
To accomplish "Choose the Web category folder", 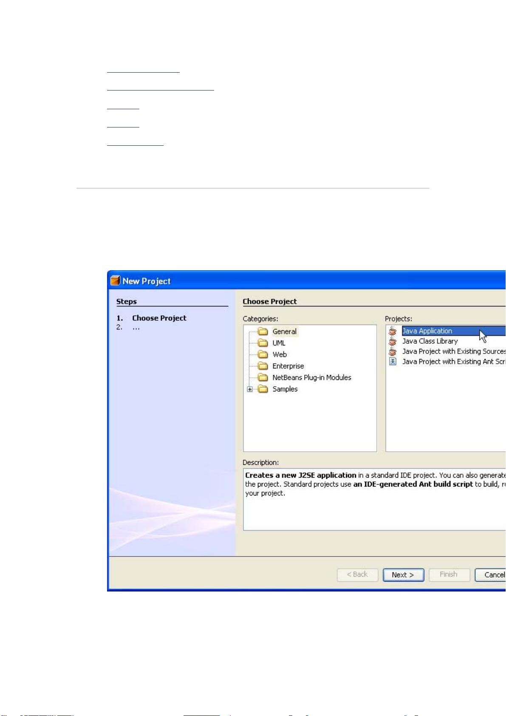I will coord(273,354).
